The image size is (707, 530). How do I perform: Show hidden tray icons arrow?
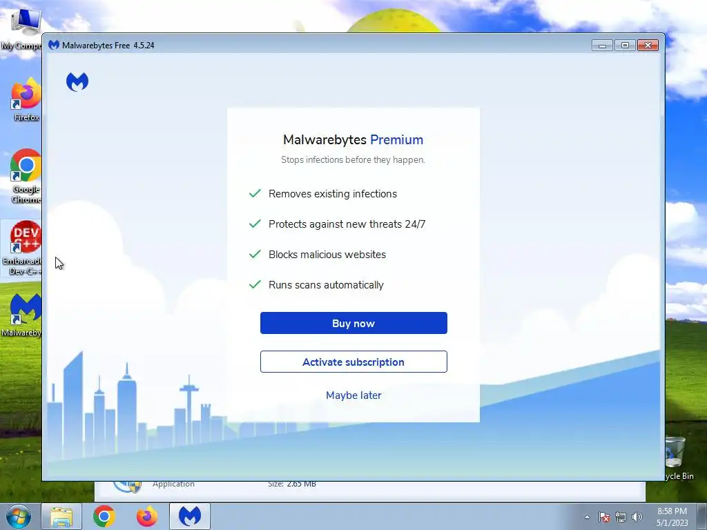(587, 517)
